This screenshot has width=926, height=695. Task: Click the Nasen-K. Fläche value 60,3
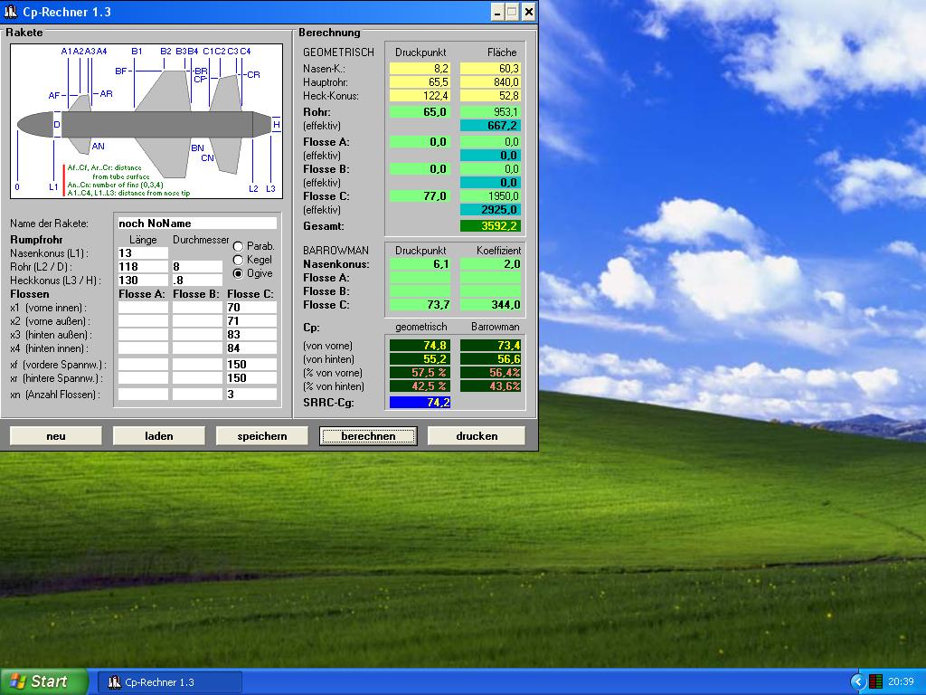point(490,69)
